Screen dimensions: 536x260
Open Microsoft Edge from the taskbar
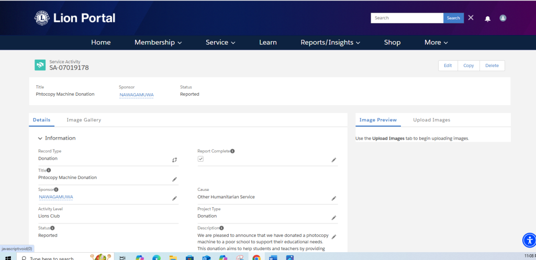156,257
